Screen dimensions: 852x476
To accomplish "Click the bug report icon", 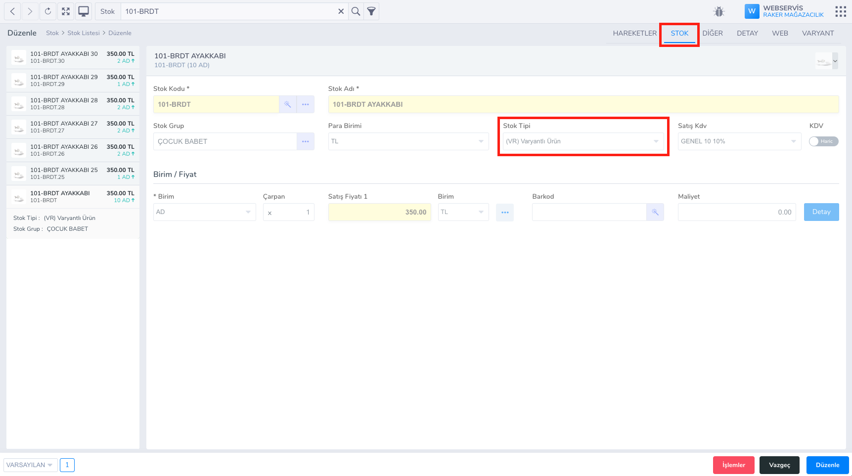I will point(719,11).
